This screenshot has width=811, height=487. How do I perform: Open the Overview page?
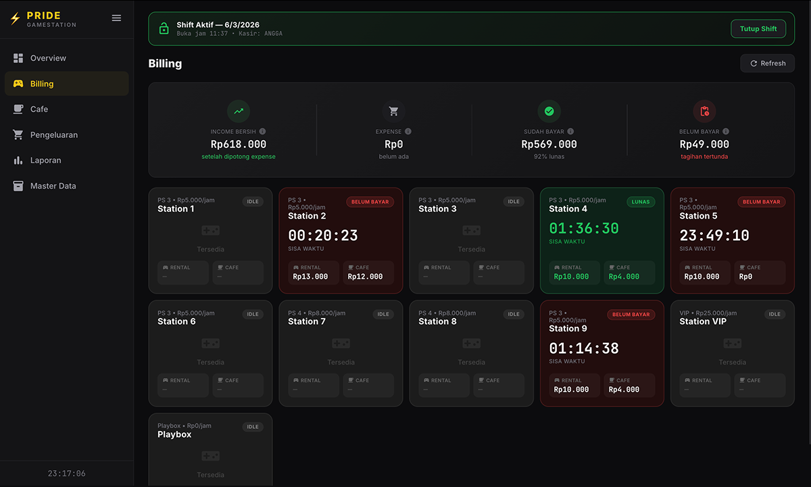[66, 58]
